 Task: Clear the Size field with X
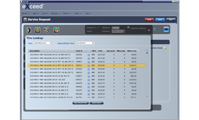click(51, 43)
